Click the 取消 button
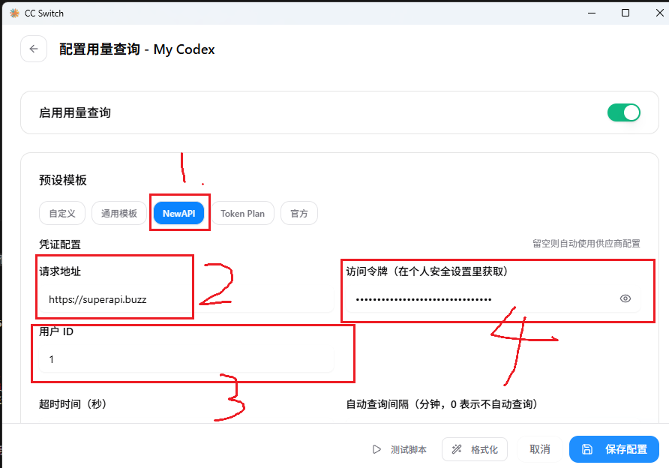This screenshot has width=669, height=468. click(x=540, y=450)
